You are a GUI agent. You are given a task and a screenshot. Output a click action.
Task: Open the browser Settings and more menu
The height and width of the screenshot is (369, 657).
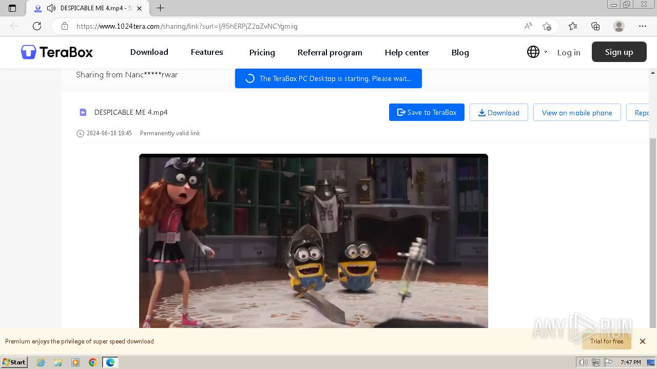click(x=643, y=26)
